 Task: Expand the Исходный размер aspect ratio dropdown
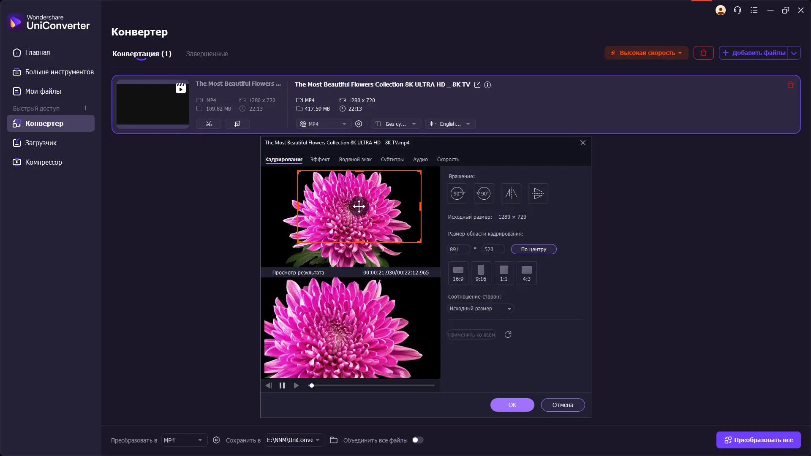tap(480, 309)
